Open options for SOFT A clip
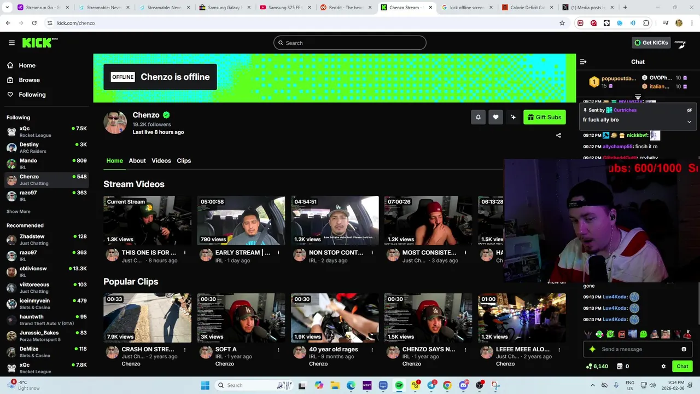The height and width of the screenshot is (394, 700). 278,350
